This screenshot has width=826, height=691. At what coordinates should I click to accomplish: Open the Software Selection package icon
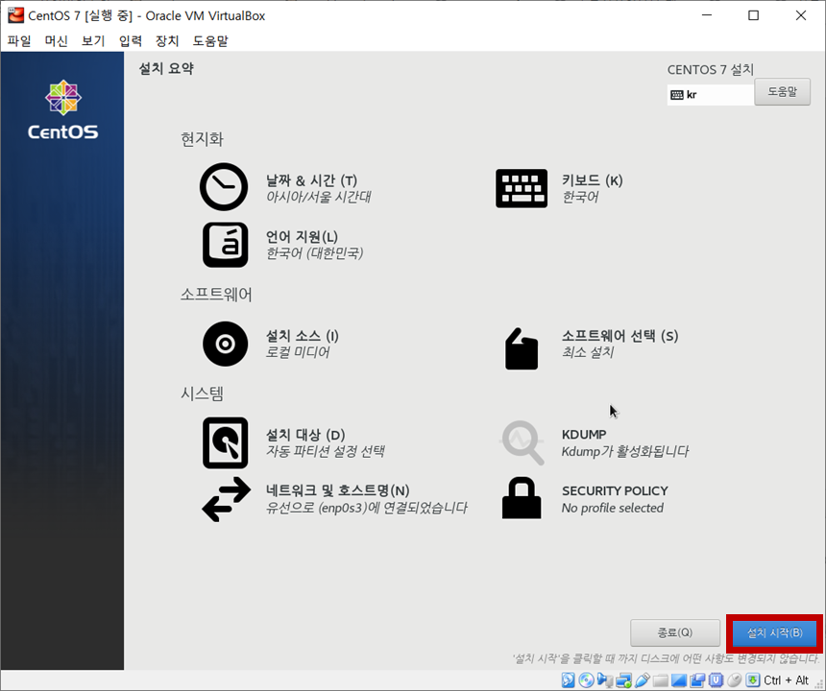click(x=521, y=348)
